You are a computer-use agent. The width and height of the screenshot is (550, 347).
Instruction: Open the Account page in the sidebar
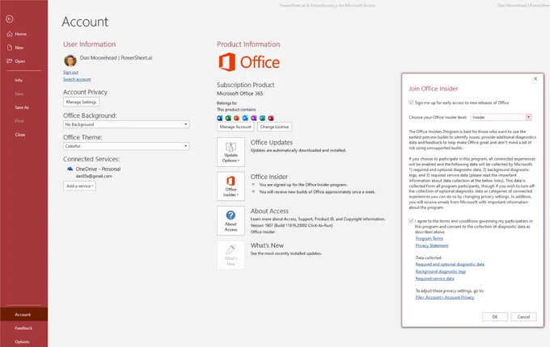tap(23, 315)
